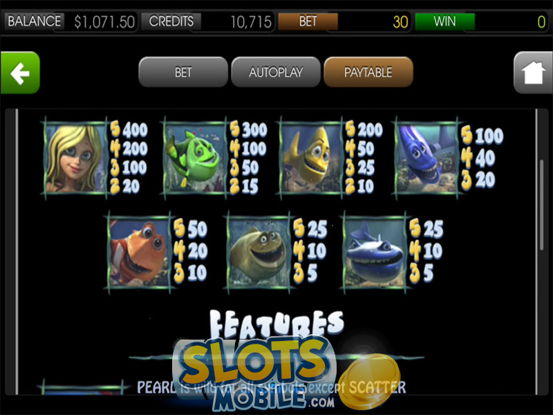Click the blue swordfish symbol
Screen dimensions: 553x415
tap(427, 158)
